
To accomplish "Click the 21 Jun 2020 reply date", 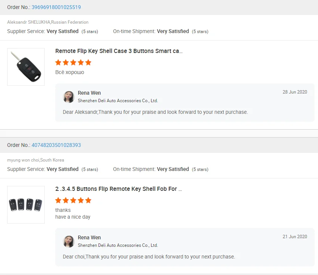I will [x=295, y=237].
